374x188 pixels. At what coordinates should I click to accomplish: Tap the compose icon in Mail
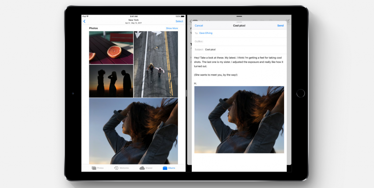(288, 21)
